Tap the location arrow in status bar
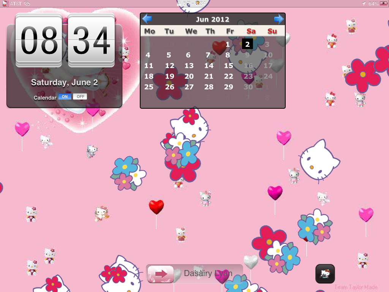The width and height of the screenshot is (389, 292). pyautogui.click(x=364, y=3)
